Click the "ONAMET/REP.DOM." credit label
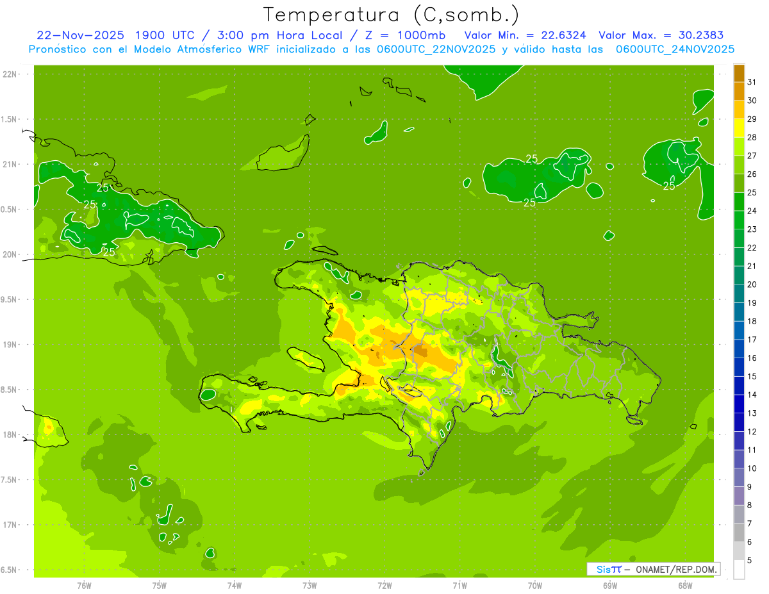 tap(676, 569)
